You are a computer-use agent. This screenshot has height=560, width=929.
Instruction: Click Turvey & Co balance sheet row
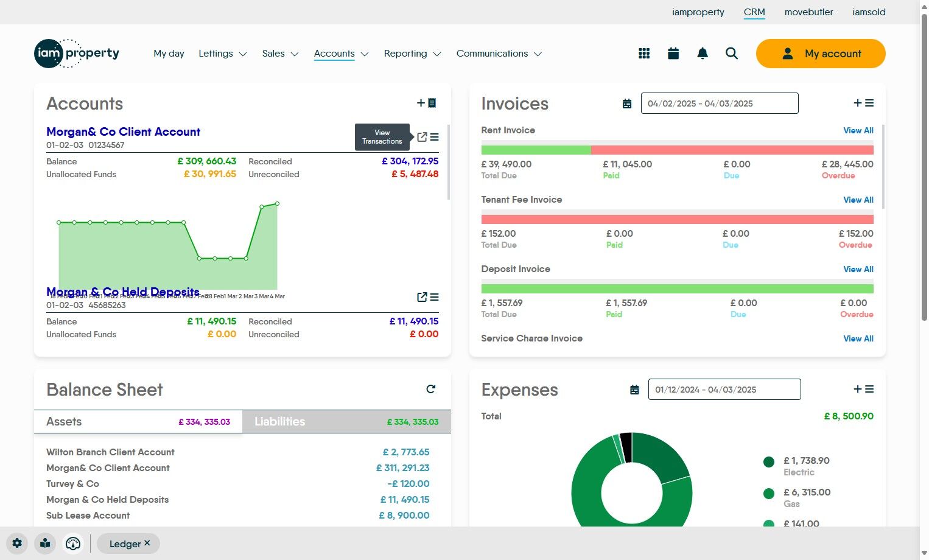[x=238, y=484]
